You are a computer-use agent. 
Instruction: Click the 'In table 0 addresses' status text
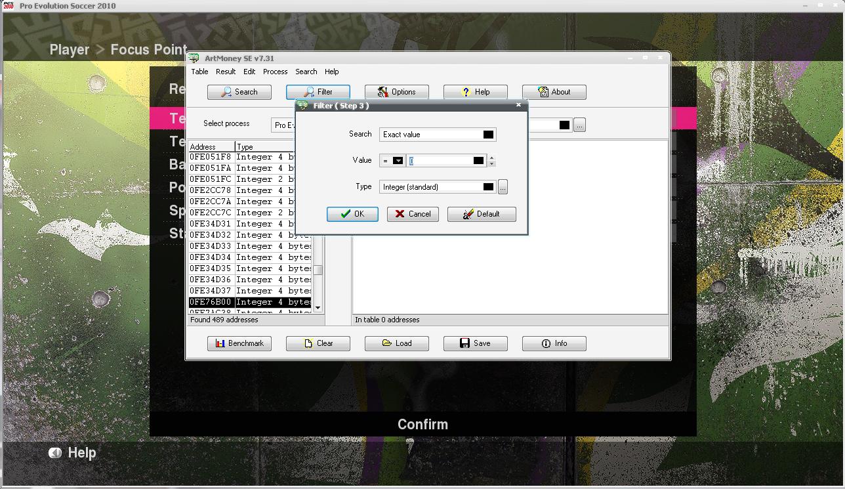pyautogui.click(x=387, y=320)
